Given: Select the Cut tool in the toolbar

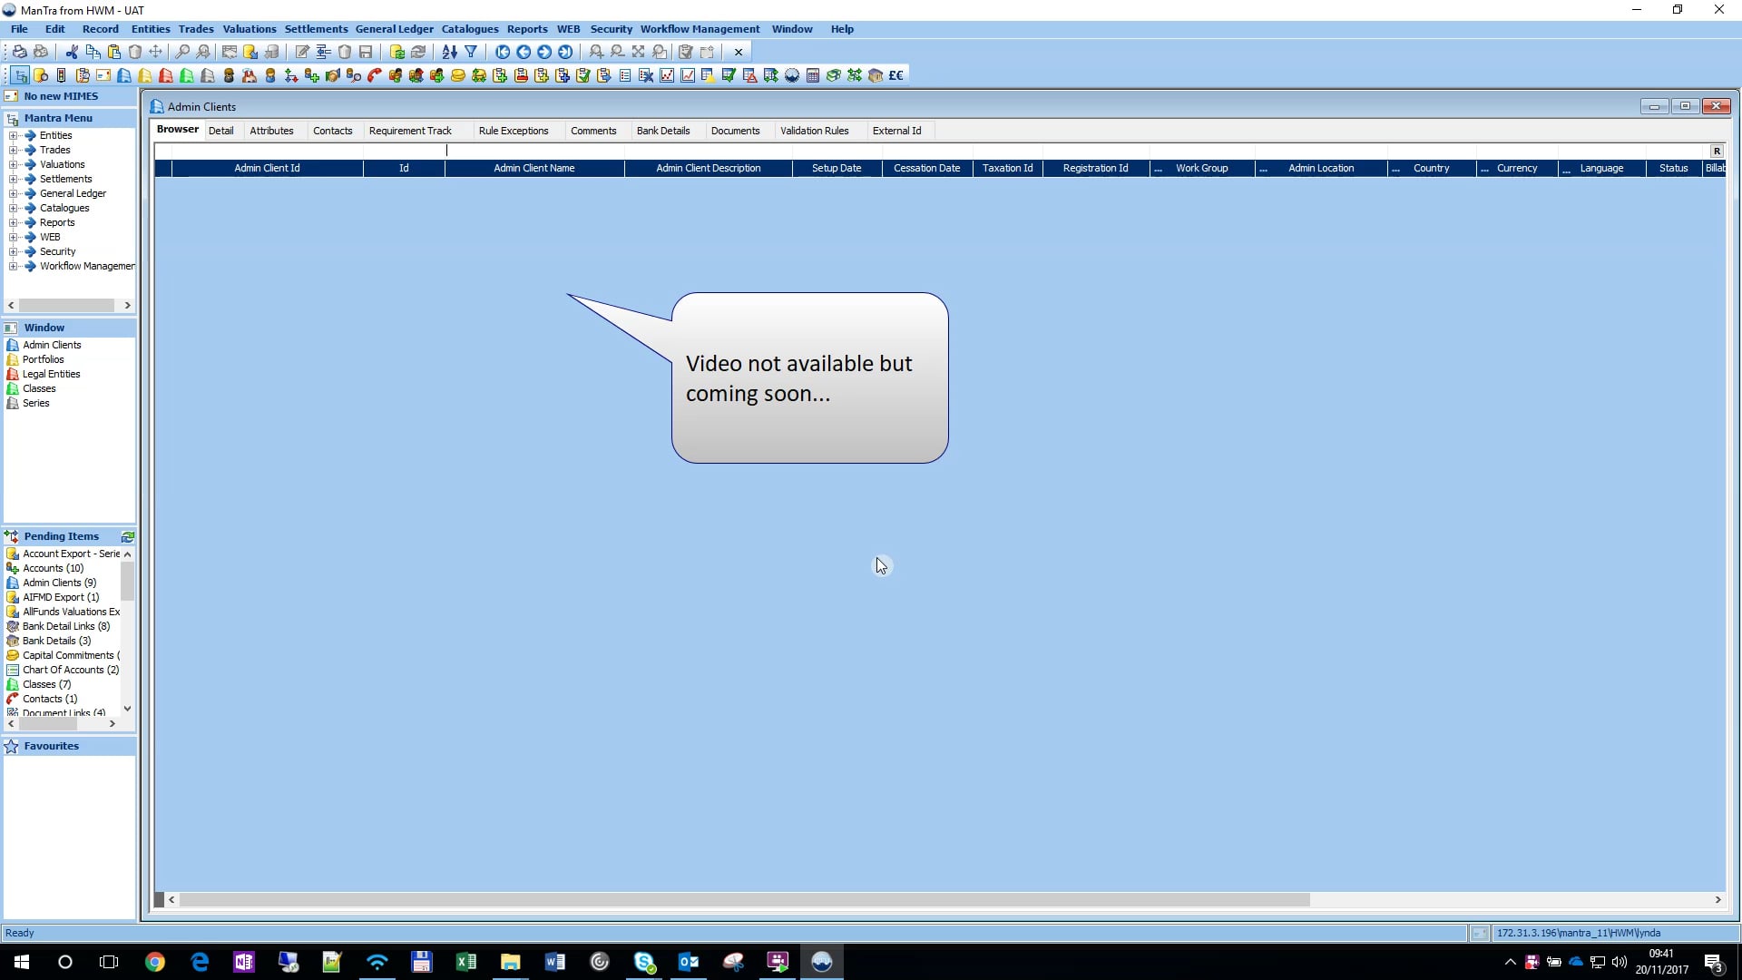Looking at the screenshot, I should click(71, 52).
